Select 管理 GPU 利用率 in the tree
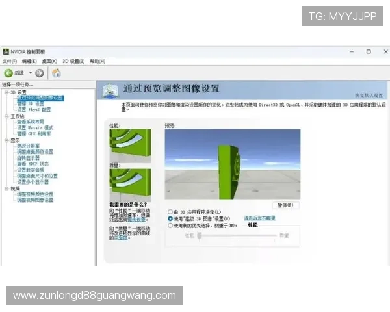This screenshot has width=390, height=312. coord(34,134)
